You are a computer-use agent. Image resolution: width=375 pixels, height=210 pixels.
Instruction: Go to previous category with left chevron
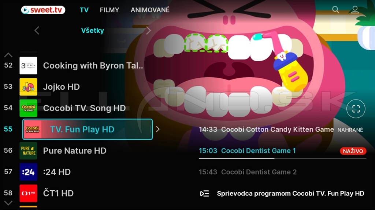coord(37,31)
